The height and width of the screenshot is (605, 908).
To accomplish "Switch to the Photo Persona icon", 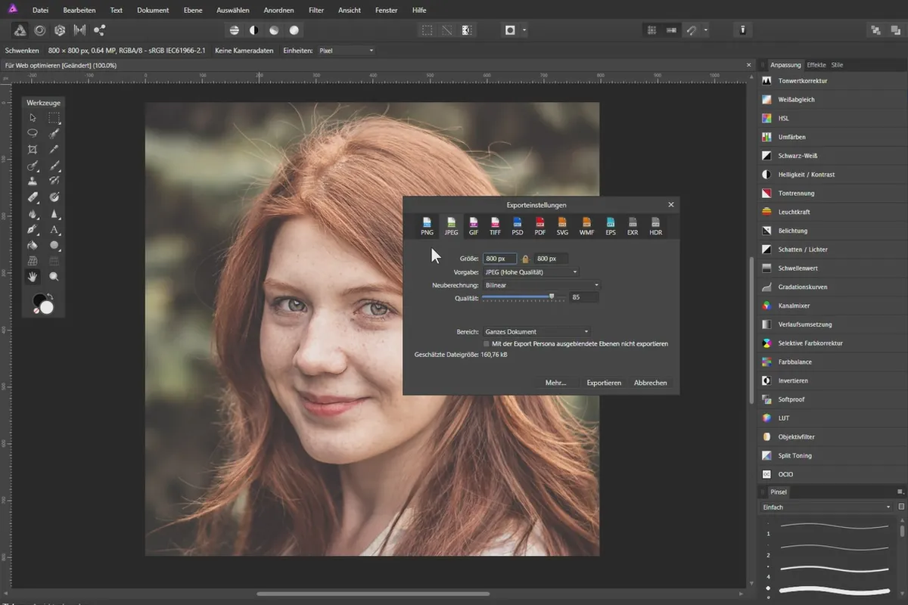I will (x=20, y=30).
